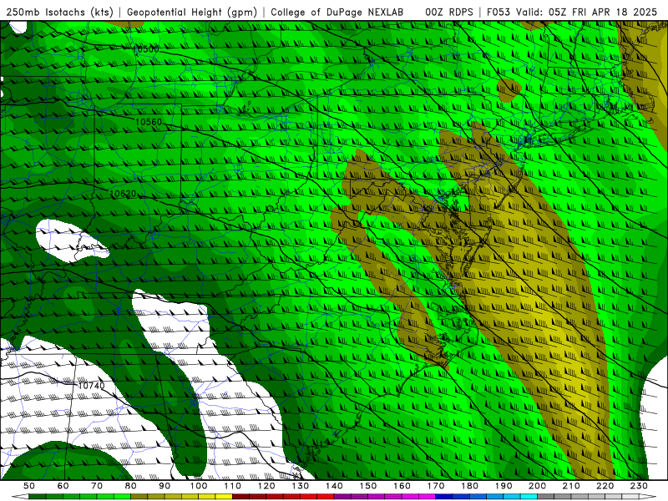Click the 120 value on the color scale
The height and width of the screenshot is (501, 668).
266,486
